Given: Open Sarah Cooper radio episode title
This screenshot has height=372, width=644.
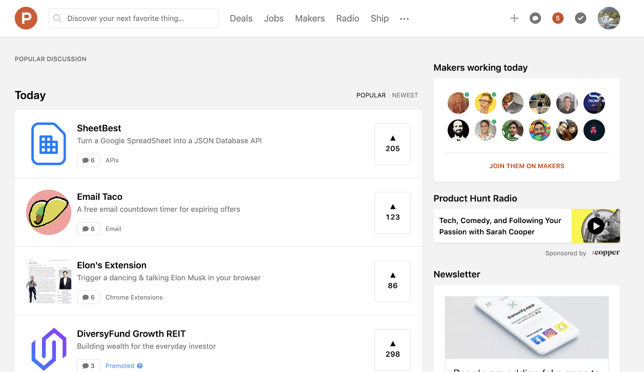Looking at the screenshot, I should tap(500, 226).
